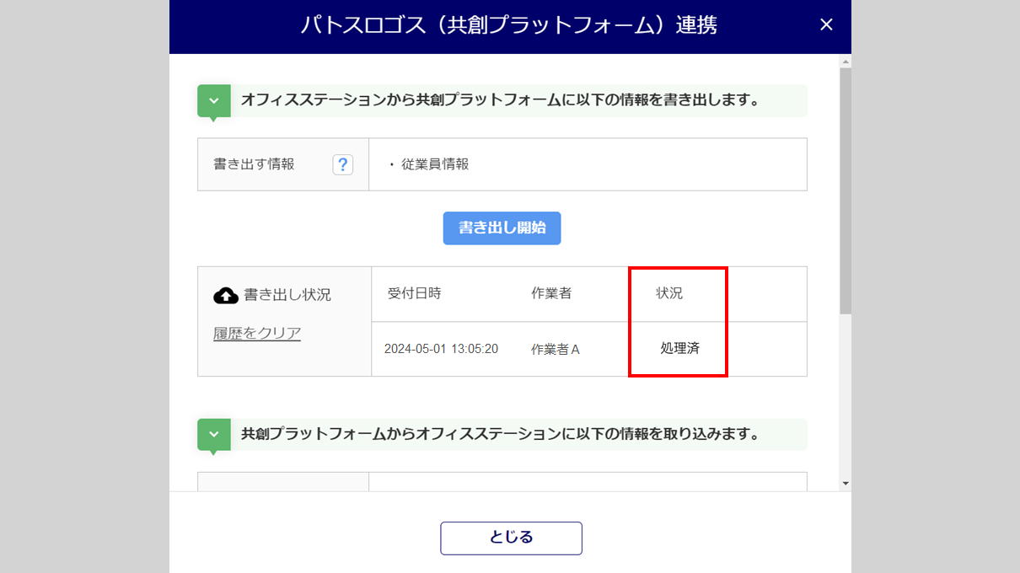Click the dialog title パトスロゴス(共創プラットフォーム)連携
Viewport: 1020px width, 573px height.
tap(509, 25)
